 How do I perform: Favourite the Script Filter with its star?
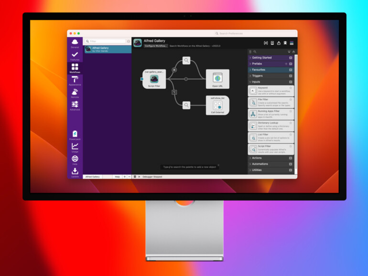291,146
